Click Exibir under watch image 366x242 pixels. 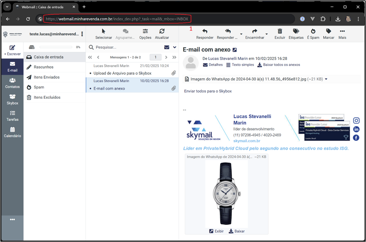pos(216,231)
